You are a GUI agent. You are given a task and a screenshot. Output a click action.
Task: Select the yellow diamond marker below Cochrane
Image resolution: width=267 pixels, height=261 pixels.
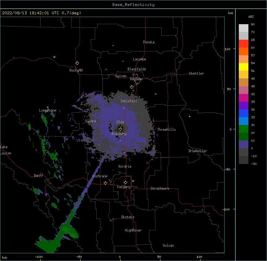(x=105, y=183)
